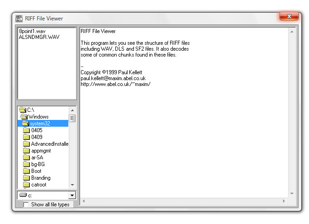Viewport: 309px width, 224px height.
Task: Click info pane vertical scroll up arrow
Action: click(292, 32)
